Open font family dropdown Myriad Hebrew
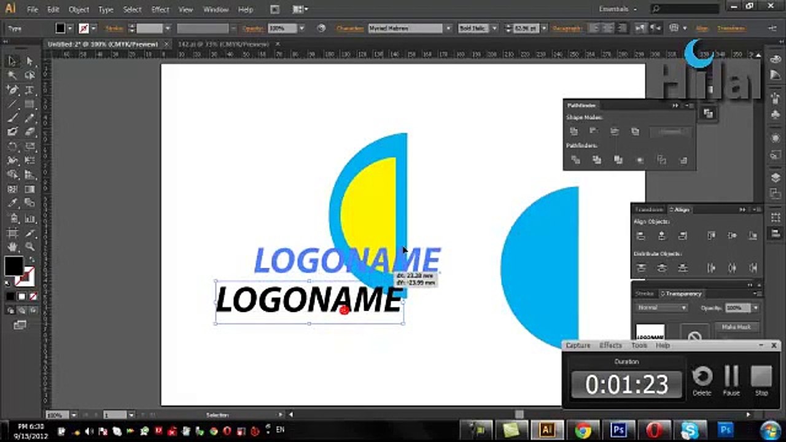 coord(448,28)
